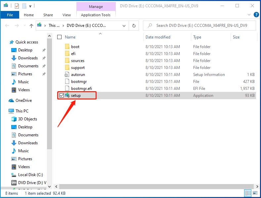Open Pictures under This PC

click(x=25, y=159)
